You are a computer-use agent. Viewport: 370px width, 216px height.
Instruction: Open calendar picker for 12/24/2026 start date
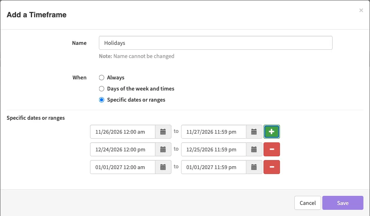click(163, 149)
